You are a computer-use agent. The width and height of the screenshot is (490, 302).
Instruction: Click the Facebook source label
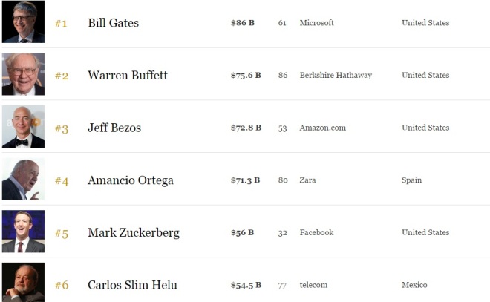pos(316,232)
